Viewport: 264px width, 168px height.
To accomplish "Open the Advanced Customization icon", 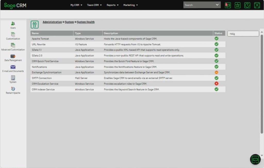I will [x=13, y=45].
